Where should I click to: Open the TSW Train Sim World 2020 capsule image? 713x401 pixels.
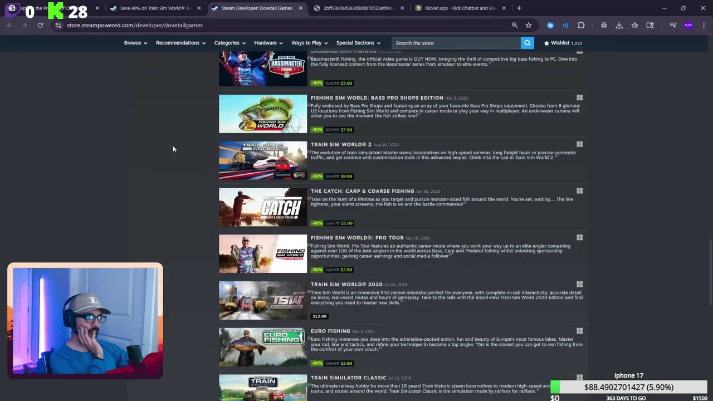[263, 301]
